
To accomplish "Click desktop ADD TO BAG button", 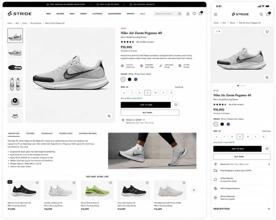I will pos(146,105).
